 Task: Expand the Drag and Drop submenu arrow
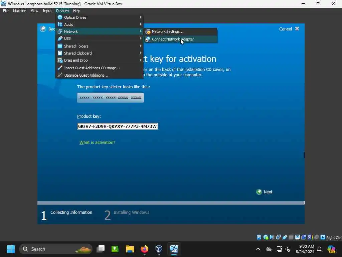point(141,60)
